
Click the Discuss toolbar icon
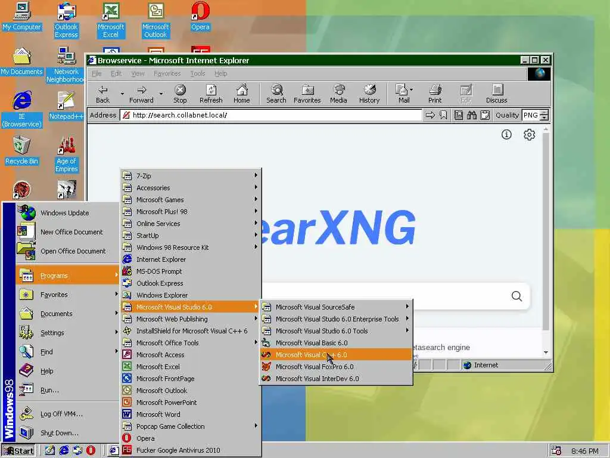496,94
